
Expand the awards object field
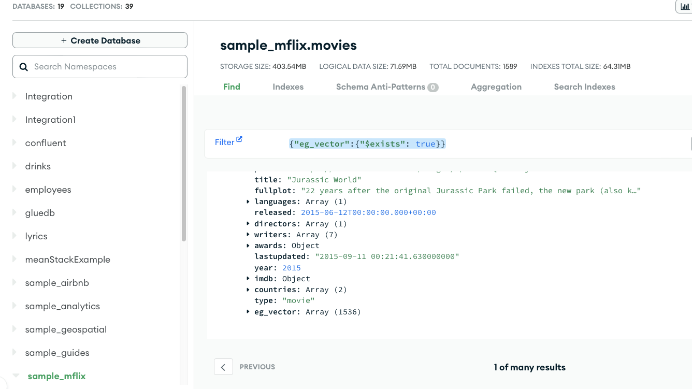[249, 246]
